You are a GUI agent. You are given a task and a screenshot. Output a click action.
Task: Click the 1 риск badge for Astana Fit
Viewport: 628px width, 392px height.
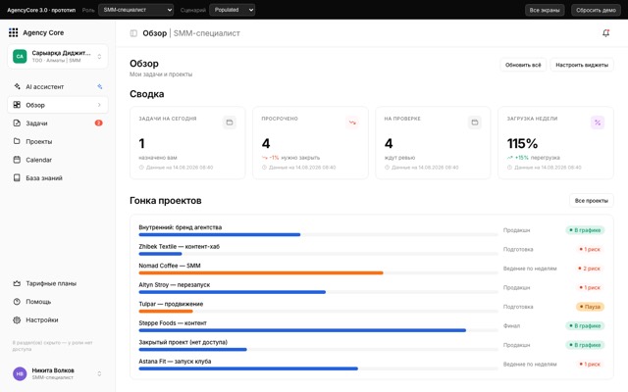click(x=590, y=365)
